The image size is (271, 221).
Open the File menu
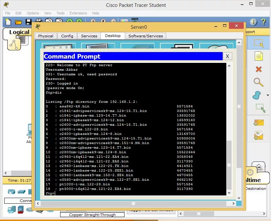(x=8, y=13)
